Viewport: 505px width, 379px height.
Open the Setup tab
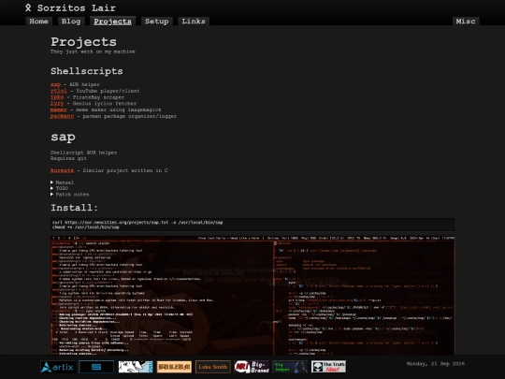pyautogui.click(x=157, y=22)
